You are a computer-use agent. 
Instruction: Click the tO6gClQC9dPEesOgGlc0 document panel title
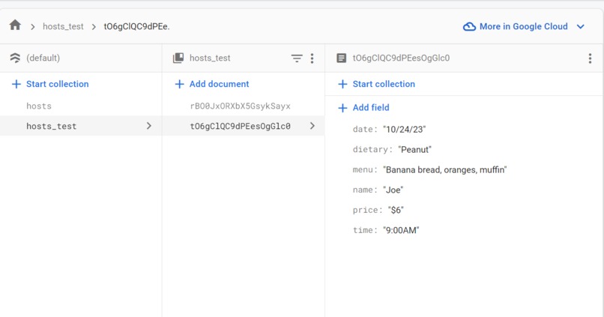click(401, 58)
